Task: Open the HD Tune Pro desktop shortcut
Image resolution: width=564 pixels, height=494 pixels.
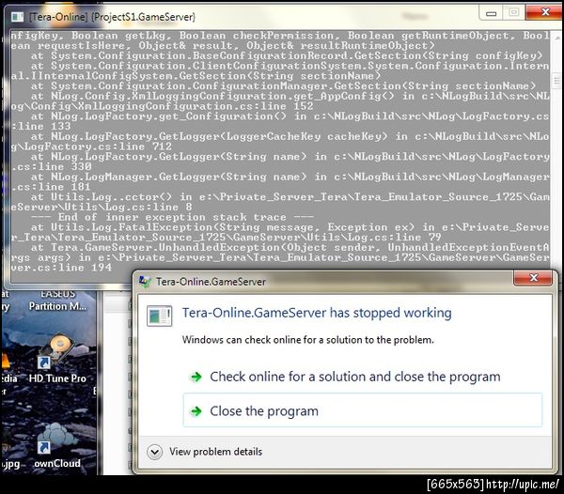Action: click(57, 360)
